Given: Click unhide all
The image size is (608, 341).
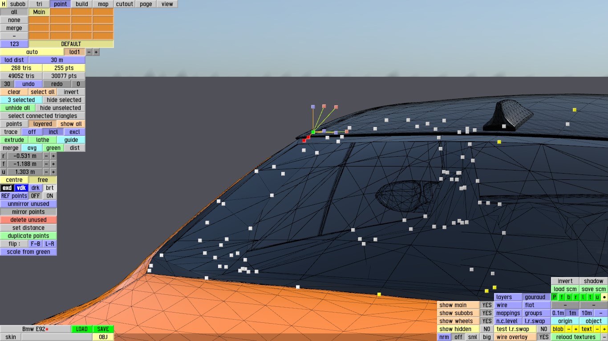Looking at the screenshot, I should point(18,108).
